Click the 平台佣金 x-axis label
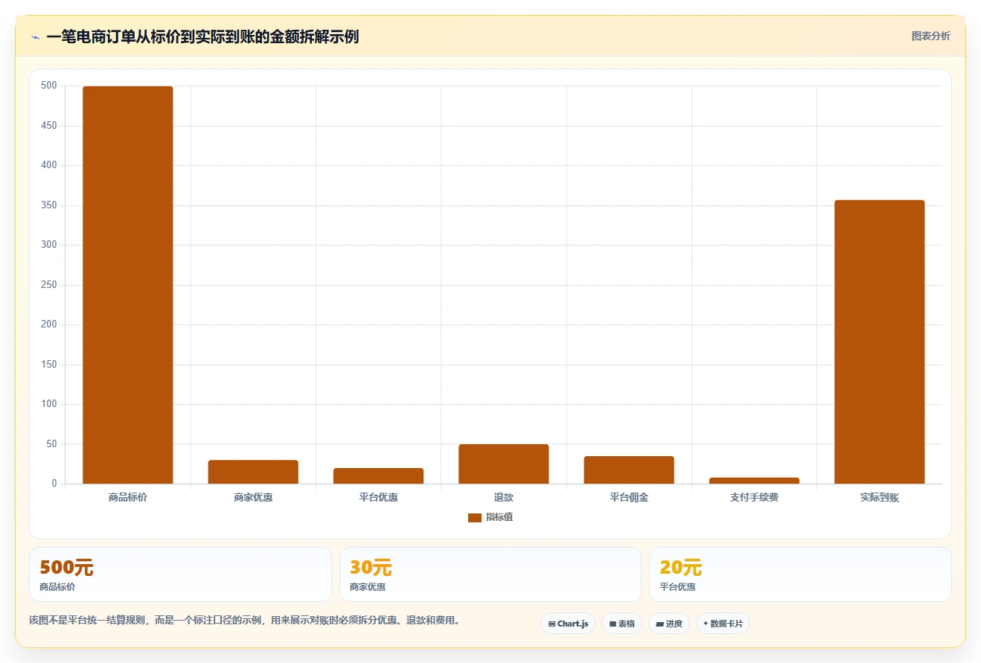The height and width of the screenshot is (663, 981). tap(629, 497)
